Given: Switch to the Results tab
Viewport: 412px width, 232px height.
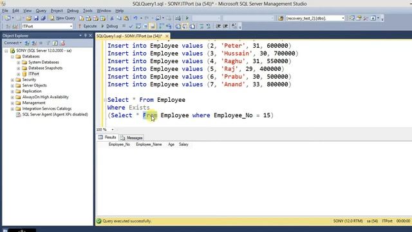Looking at the screenshot, I should (x=108, y=137).
